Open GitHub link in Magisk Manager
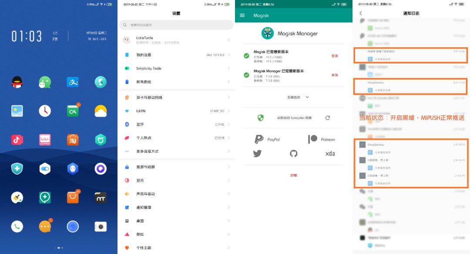Image resolution: width=470 pixels, height=254 pixels. coord(293,153)
